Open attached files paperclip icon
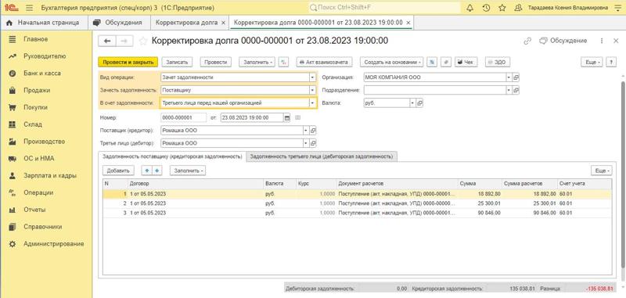Image resolution: width=626 pixels, height=298 pixels. click(447, 63)
